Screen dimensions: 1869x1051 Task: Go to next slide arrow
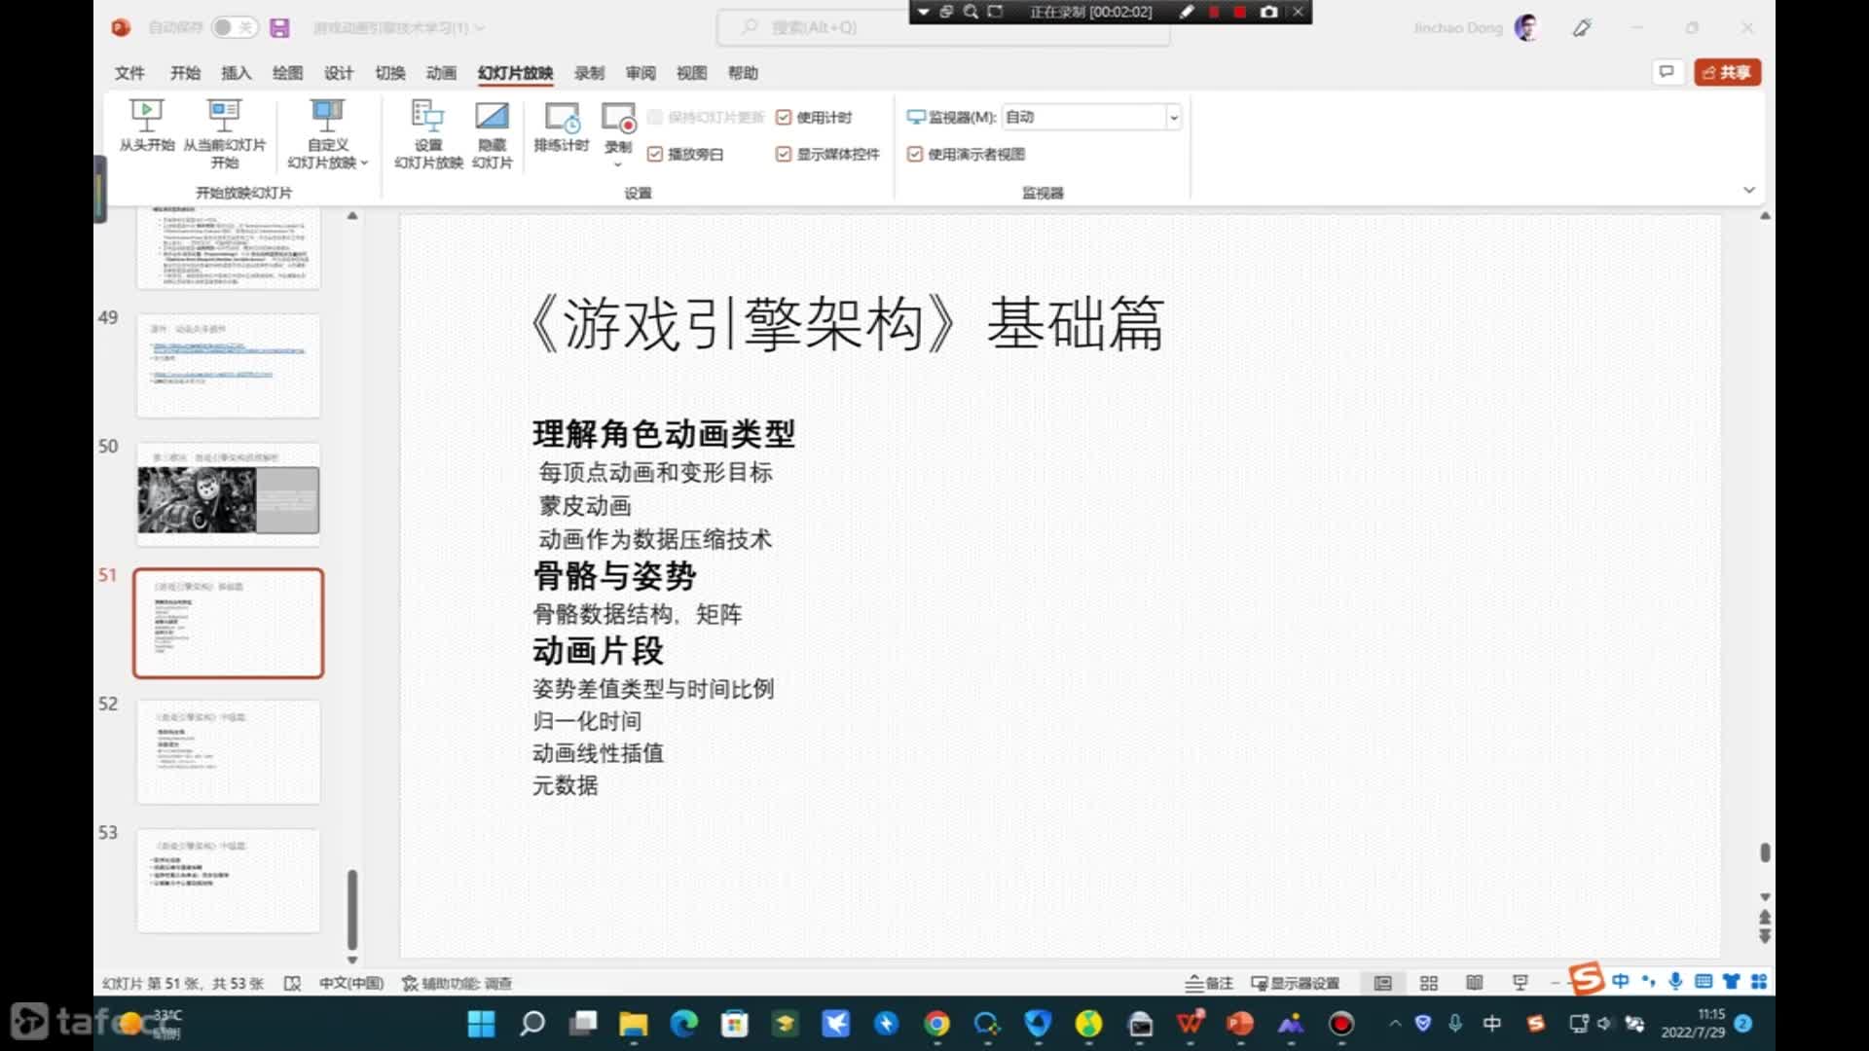tap(1765, 936)
